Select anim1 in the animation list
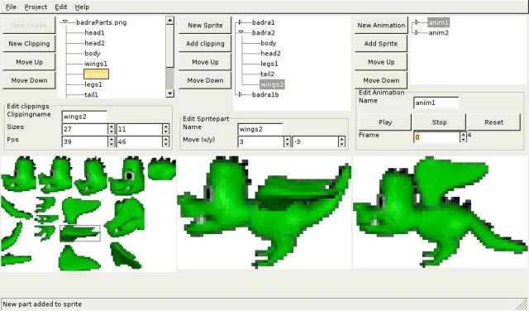Viewport: 529px width, 311px height. click(439, 22)
